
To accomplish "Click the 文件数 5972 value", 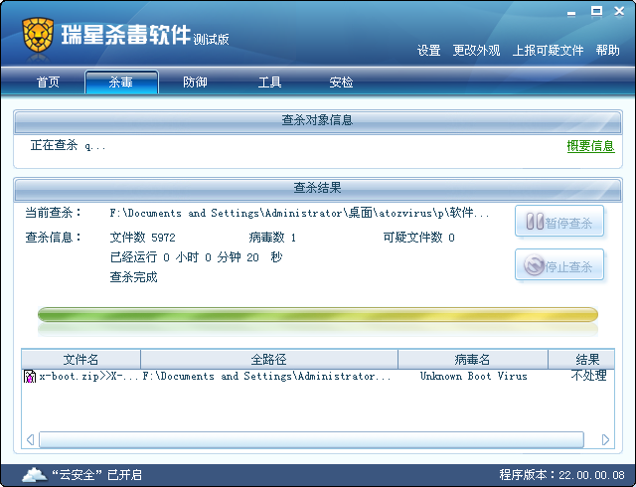I will (142, 238).
